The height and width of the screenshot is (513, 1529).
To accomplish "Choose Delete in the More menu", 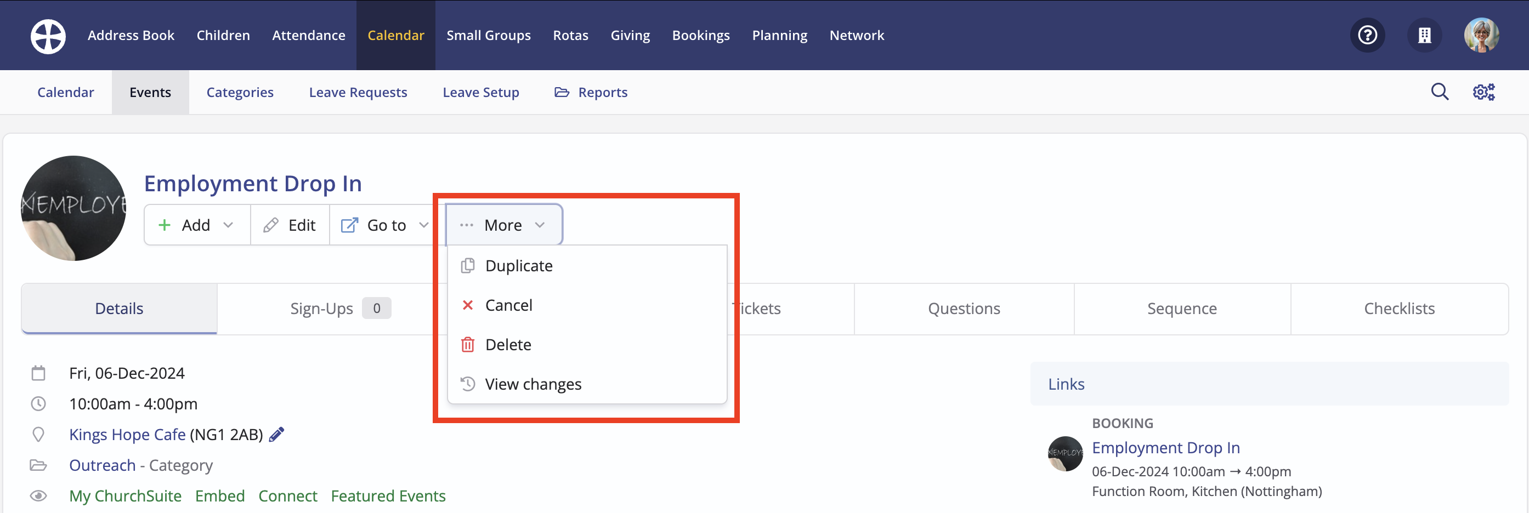I will coord(587,345).
